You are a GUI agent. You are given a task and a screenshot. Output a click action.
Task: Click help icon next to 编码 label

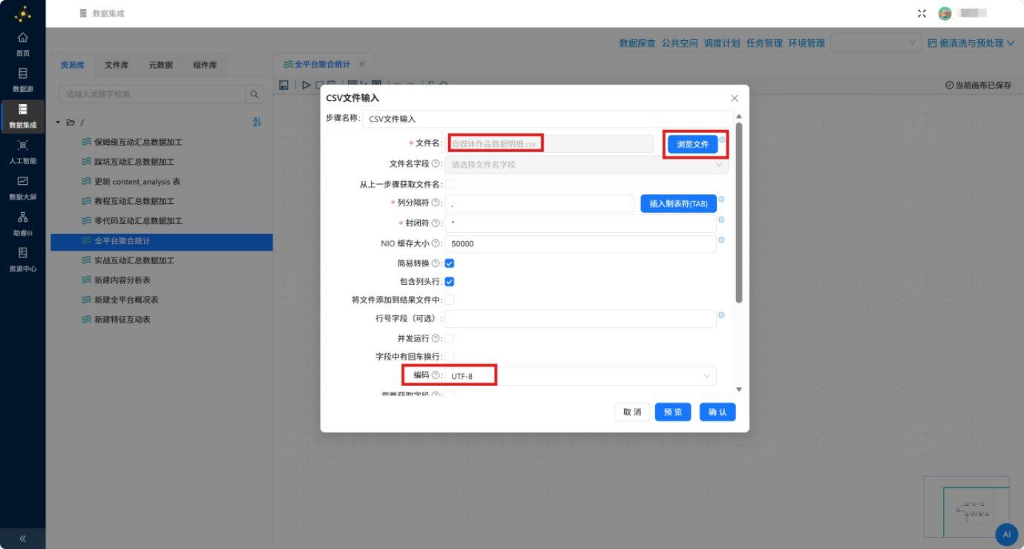pyautogui.click(x=436, y=375)
